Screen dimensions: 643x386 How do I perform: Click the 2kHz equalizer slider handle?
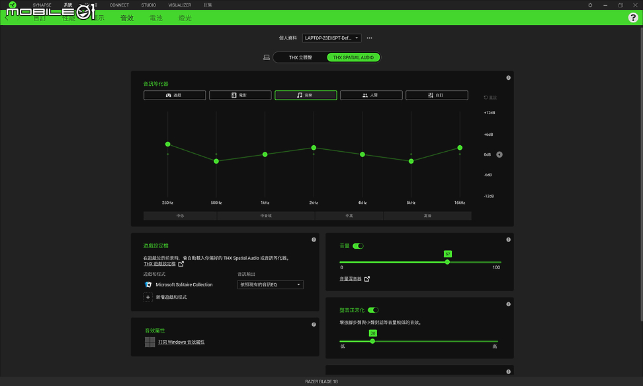coord(314,148)
